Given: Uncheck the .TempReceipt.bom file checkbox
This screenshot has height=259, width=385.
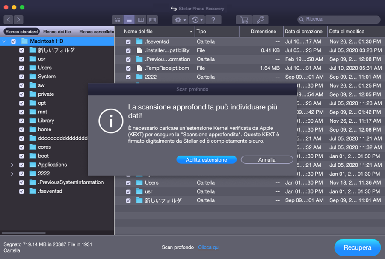Looking at the screenshot, I should [128, 68].
